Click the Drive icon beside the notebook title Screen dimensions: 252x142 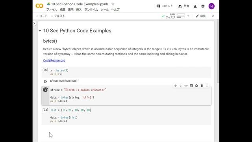48,4
